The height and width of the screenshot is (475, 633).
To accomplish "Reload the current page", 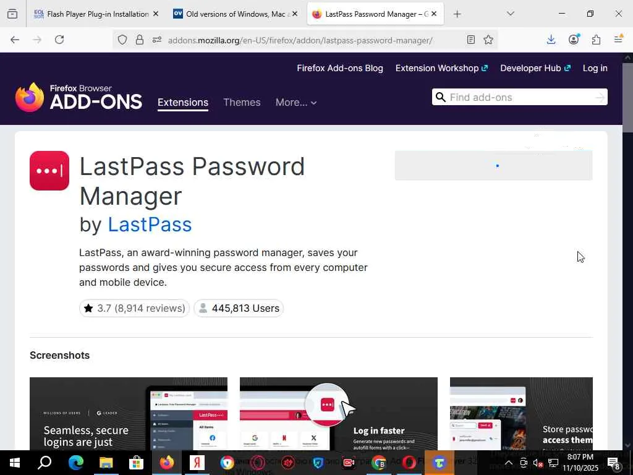I will click(59, 40).
